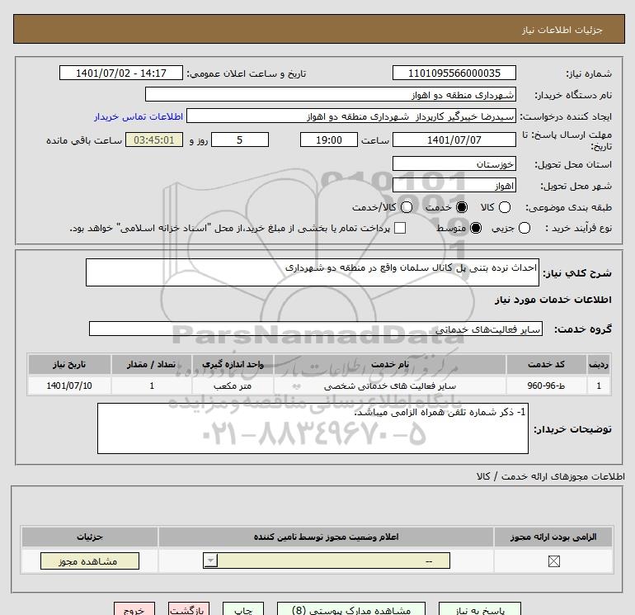Check the اسناد خزانه اسلامی payment checkbox
This screenshot has height=615, width=635.
point(400,228)
